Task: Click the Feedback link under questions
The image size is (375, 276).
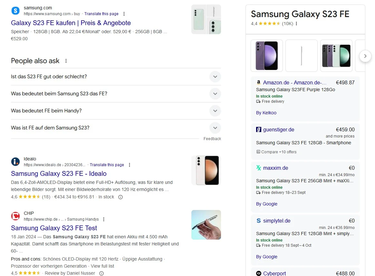Action: coord(212,139)
